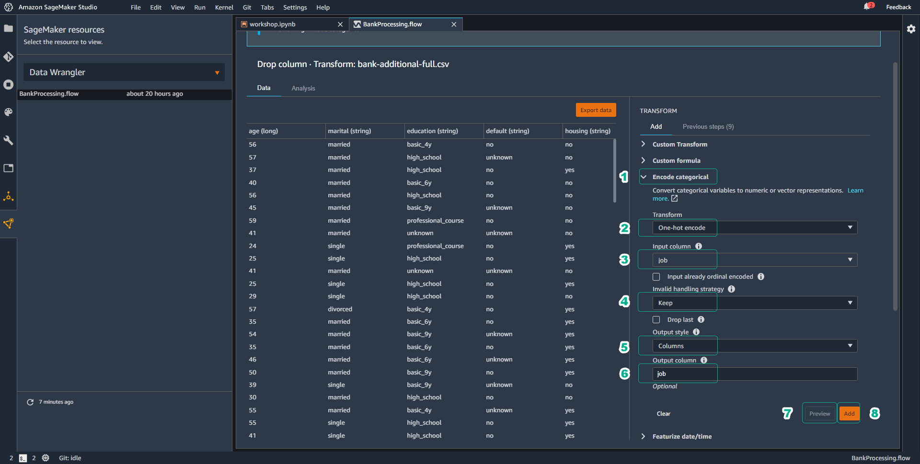Viewport: 920px width, 464px height.
Task: Click the Output column text field
Action: point(755,374)
